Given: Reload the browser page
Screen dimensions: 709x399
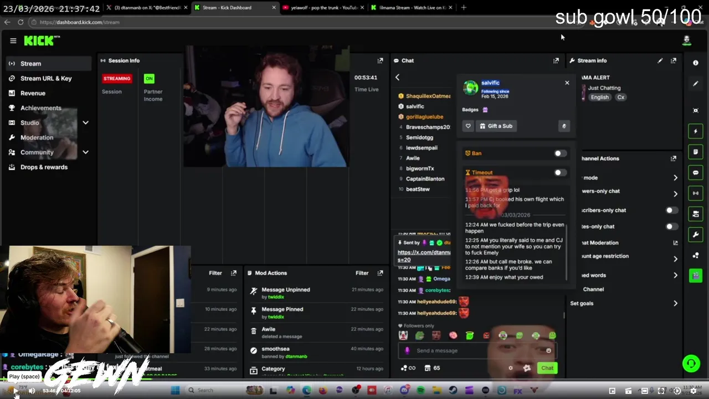Looking at the screenshot, I should click(x=20, y=22).
